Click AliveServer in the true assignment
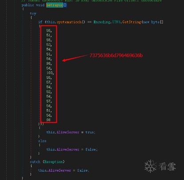Viewport: 184px width, 180px height. 68,132
